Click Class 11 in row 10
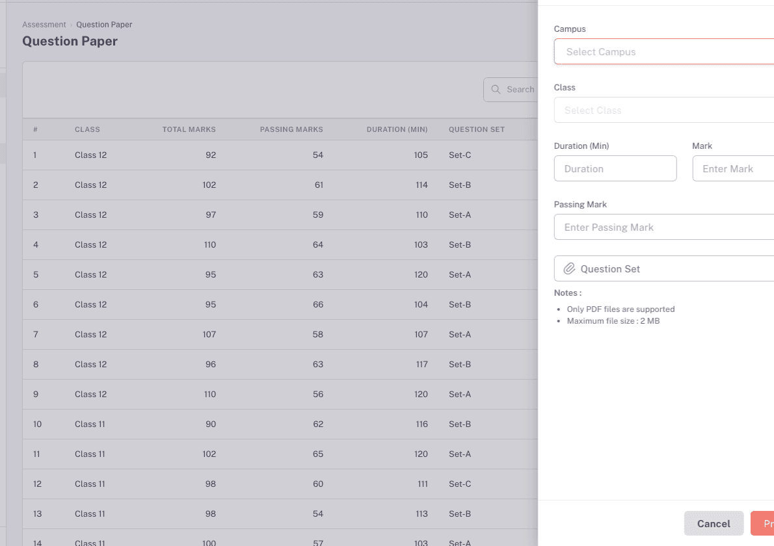This screenshot has height=546, width=774. [x=90, y=424]
